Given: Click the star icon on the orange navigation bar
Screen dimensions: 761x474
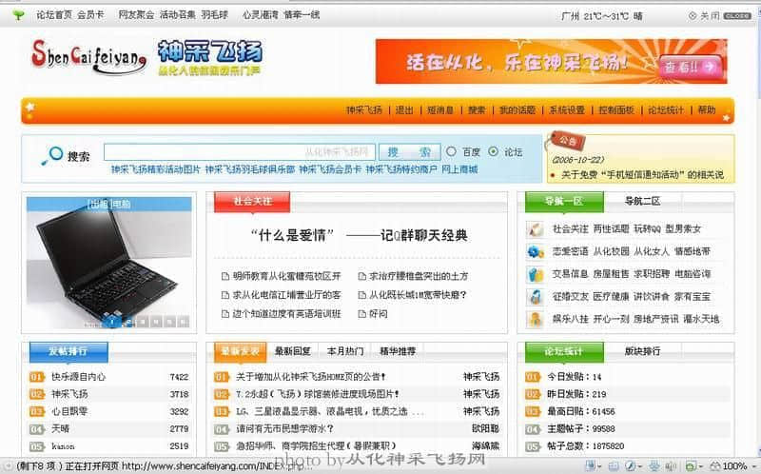Looking at the screenshot, I should tap(30, 108).
